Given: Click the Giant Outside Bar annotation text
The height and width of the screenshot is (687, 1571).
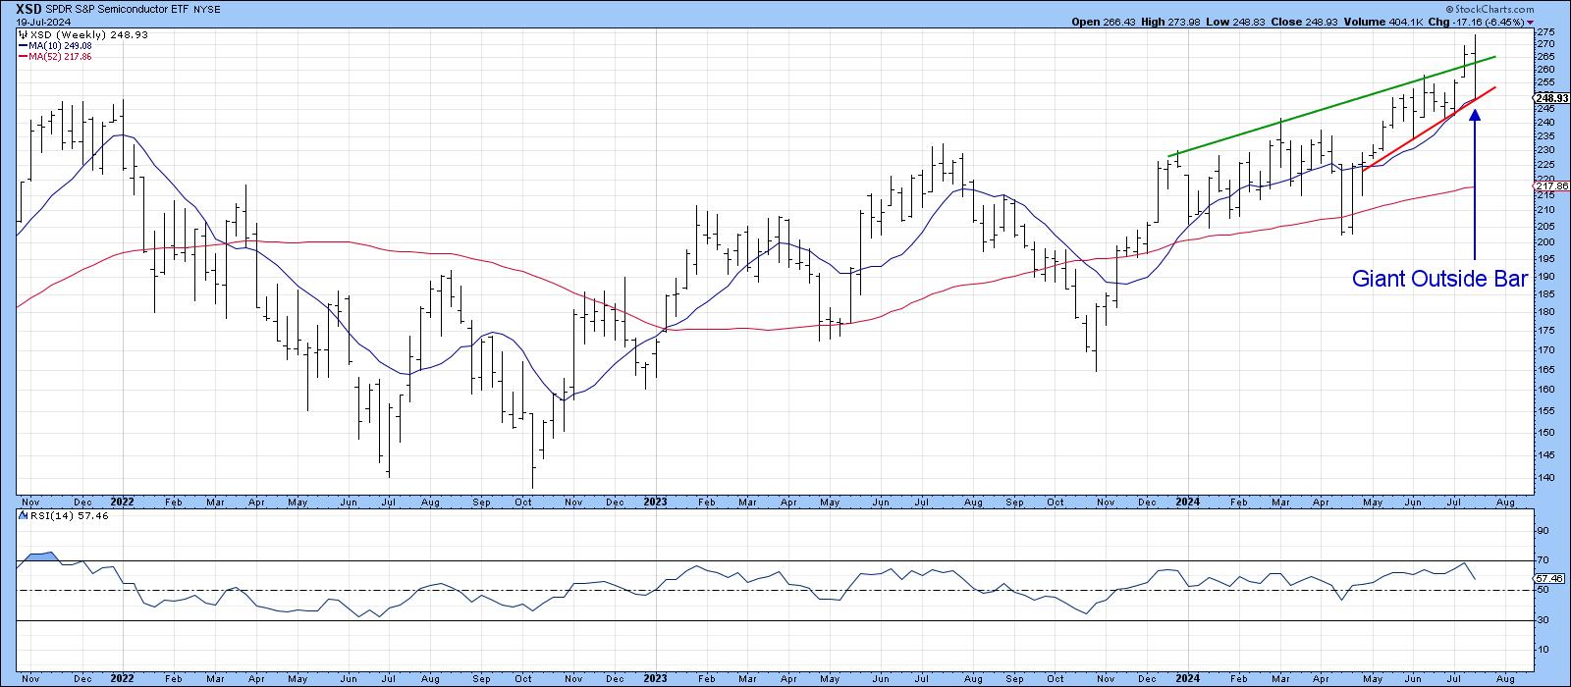Looking at the screenshot, I should (x=1439, y=280).
